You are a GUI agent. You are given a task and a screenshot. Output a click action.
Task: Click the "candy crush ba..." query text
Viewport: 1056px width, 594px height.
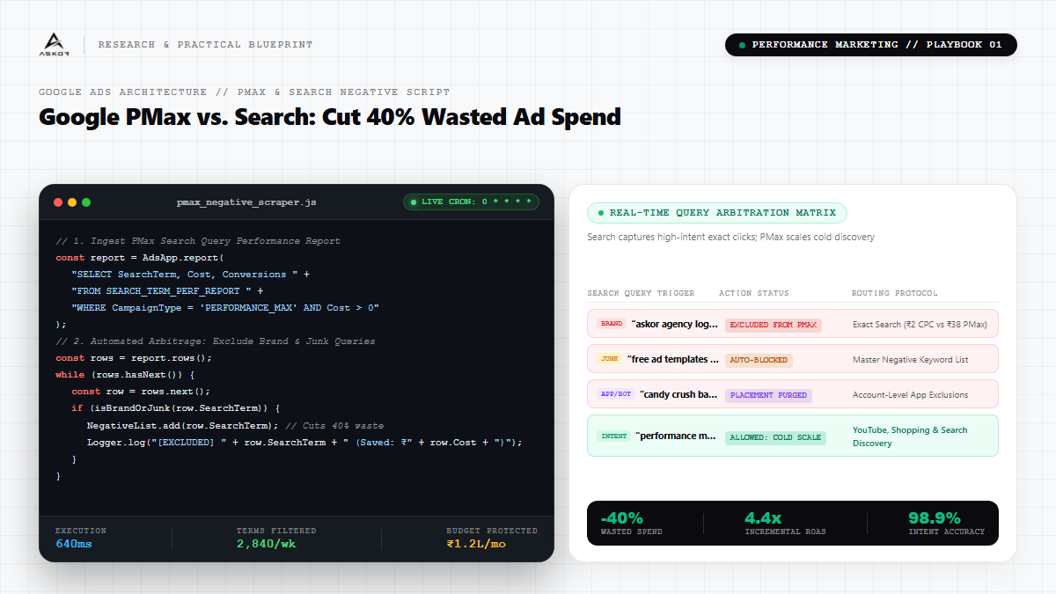[679, 394]
